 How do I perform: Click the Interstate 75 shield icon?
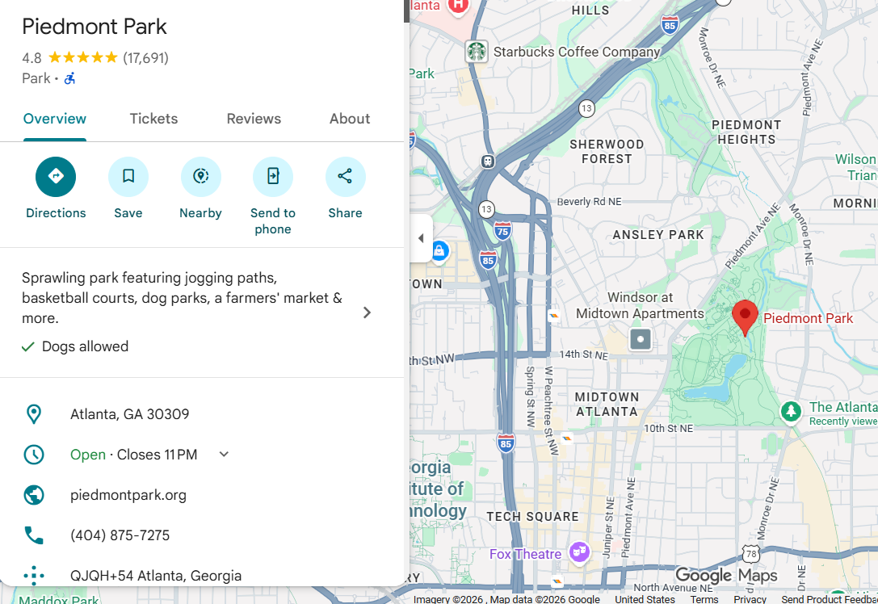[x=502, y=231]
